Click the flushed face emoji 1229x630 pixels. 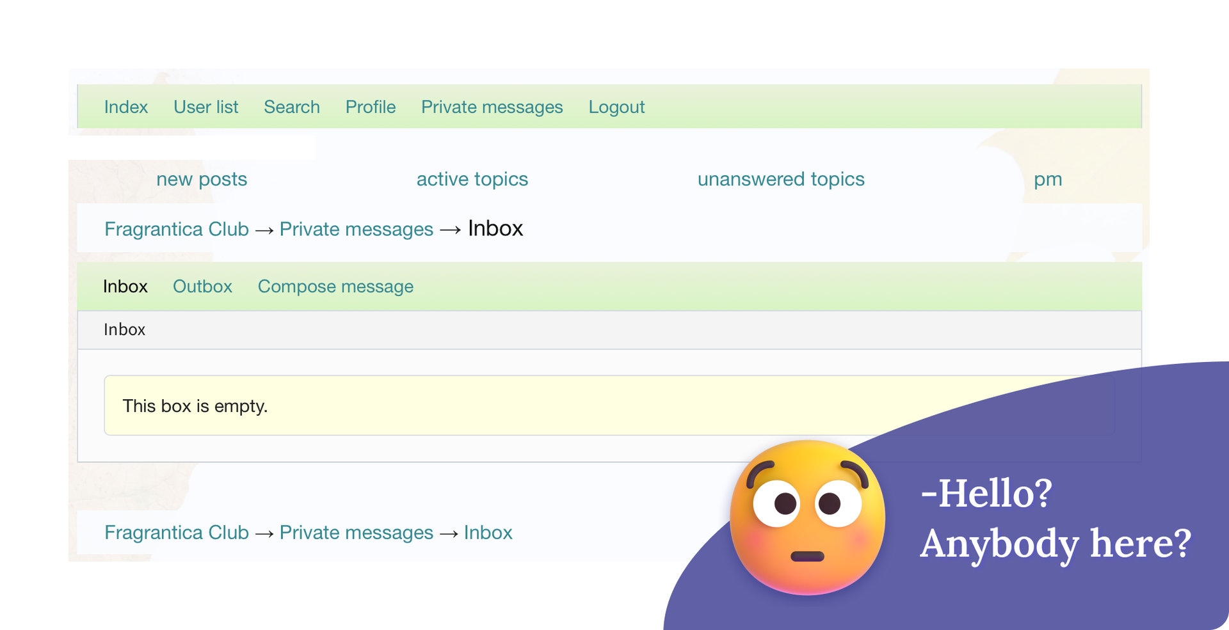coord(807,517)
